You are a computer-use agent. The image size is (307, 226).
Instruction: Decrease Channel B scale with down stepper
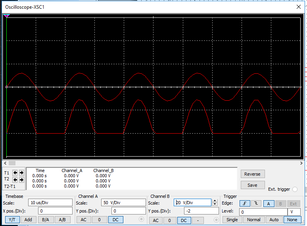(x=215, y=204)
